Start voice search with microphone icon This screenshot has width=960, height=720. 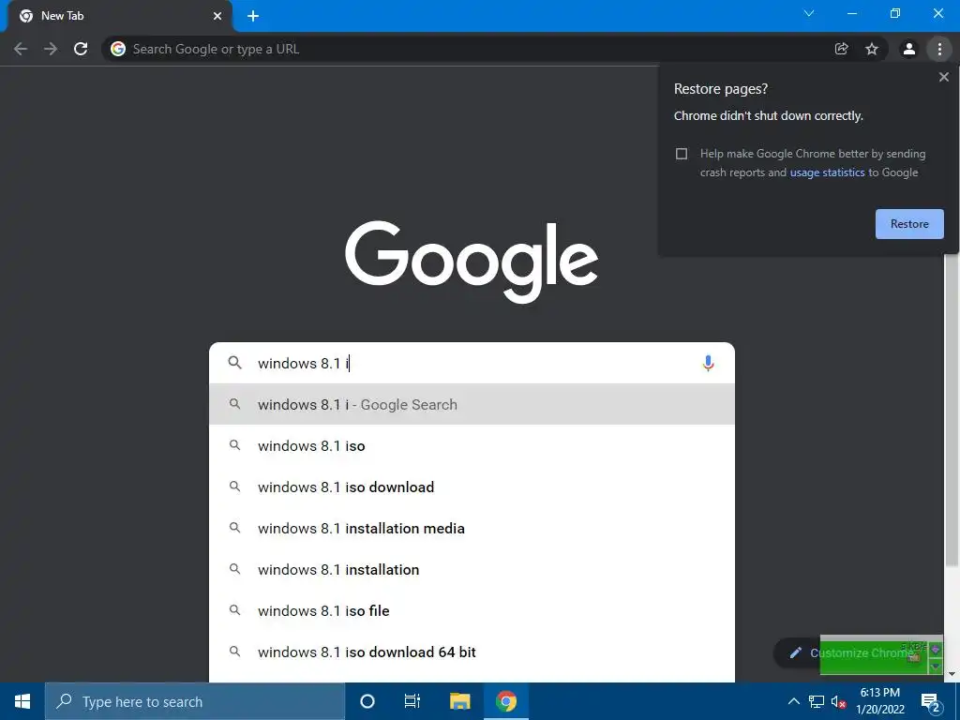[x=708, y=363]
